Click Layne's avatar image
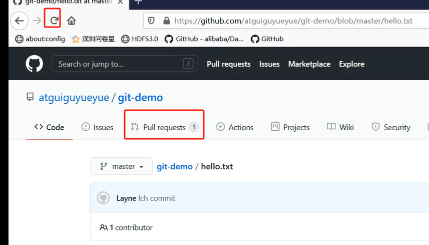Screen dimensions: 429x245 click(104, 198)
